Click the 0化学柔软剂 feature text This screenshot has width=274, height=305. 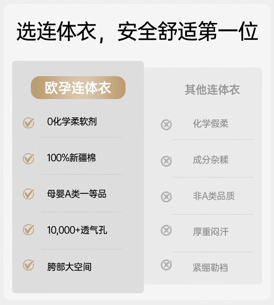coord(72,122)
